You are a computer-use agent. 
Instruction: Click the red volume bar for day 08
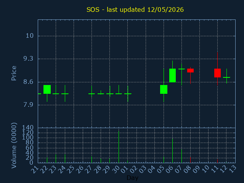[x=190, y=160]
